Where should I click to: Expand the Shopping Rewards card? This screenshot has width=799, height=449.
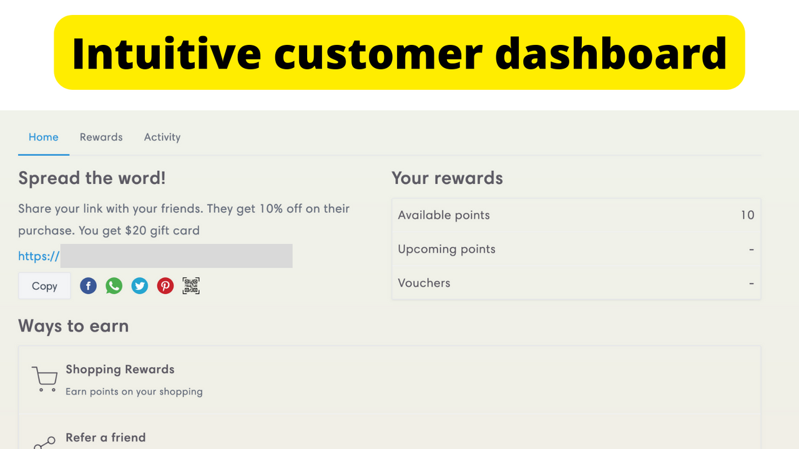(390, 379)
